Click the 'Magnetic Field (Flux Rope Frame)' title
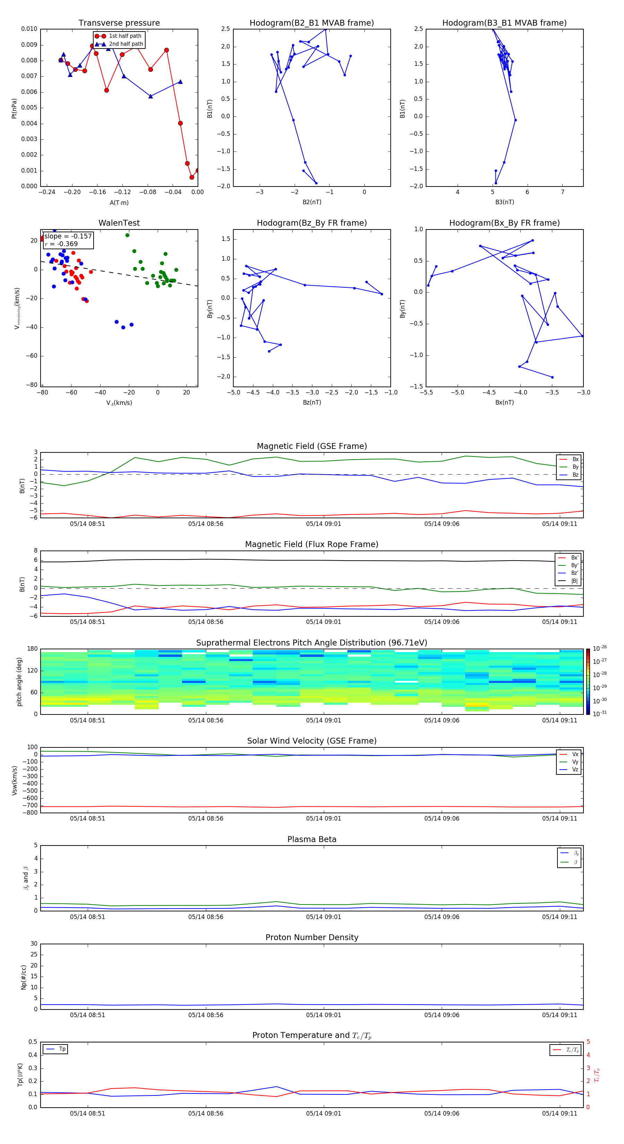Viewport: 624px width, 1144px height. point(312,545)
